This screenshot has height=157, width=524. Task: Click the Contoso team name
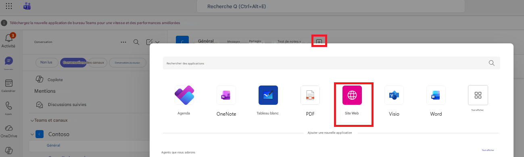click(x=59, y=134)
